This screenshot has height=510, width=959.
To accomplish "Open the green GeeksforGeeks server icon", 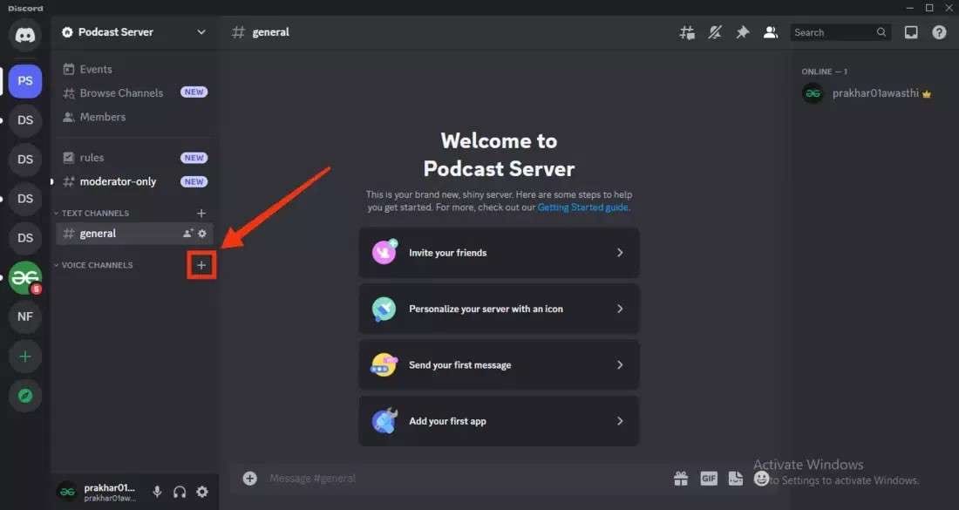I will click(25, 277).
